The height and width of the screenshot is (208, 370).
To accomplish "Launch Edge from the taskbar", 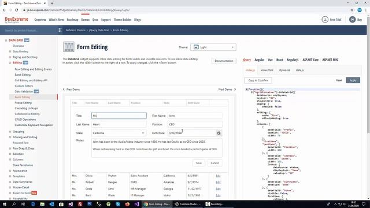I will click(33, 204).
